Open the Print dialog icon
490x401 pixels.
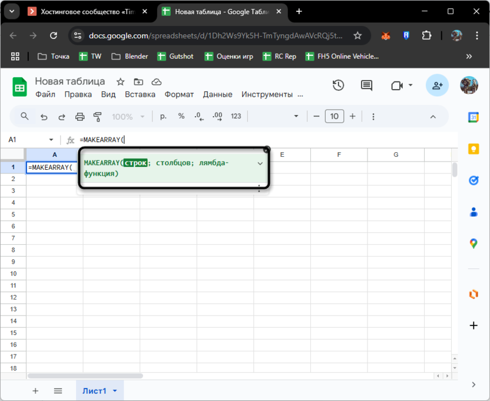click(x=80, y=116)
